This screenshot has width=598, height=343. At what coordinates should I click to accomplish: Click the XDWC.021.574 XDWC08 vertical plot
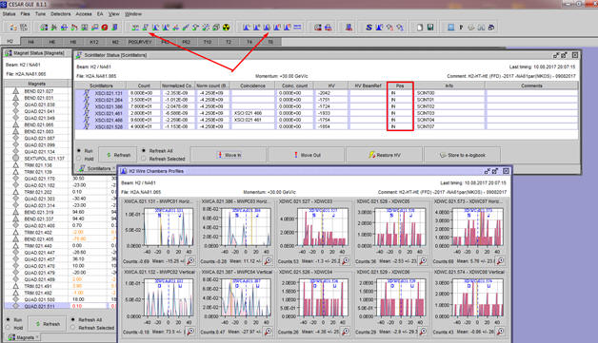pos(477,297)
